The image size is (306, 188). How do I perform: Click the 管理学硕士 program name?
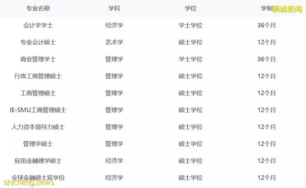(38, 144)
